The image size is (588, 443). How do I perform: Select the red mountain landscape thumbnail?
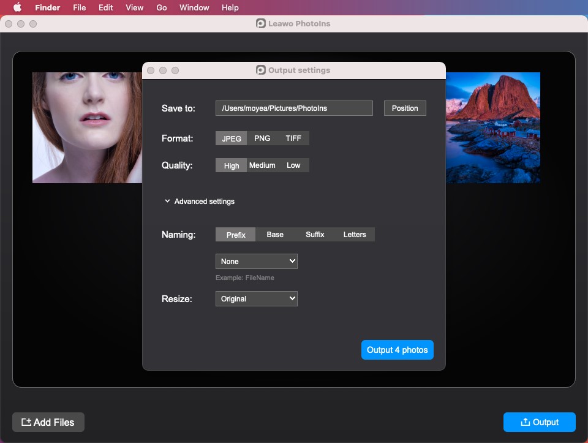pos(493,127)
